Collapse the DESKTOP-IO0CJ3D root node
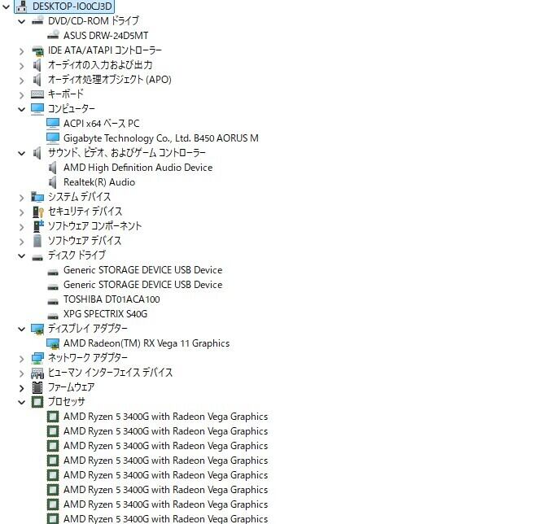The image size is (551, 524). tap(6, 7)
